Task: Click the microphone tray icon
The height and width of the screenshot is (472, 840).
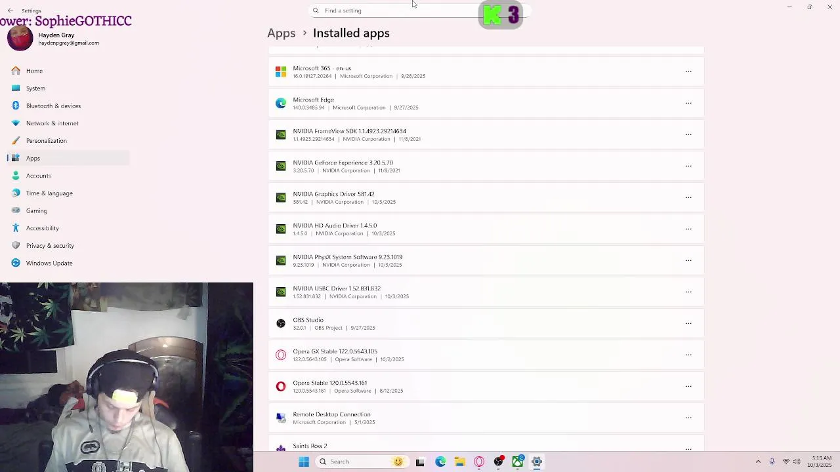Action: [772, 462]
